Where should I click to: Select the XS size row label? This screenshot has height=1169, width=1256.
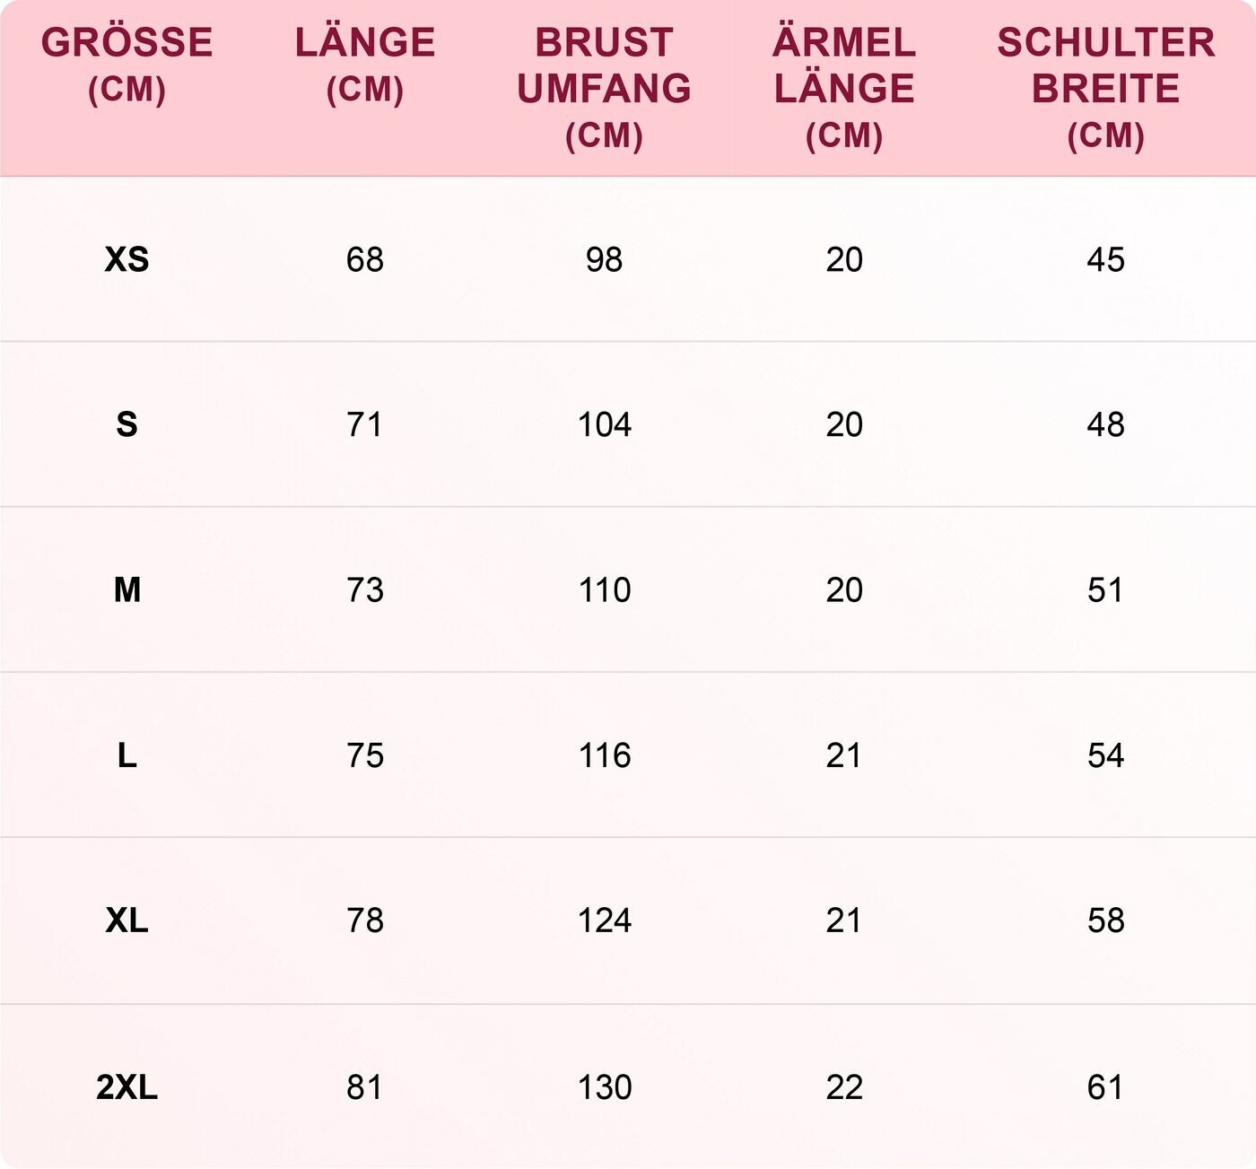click(126, 259)
